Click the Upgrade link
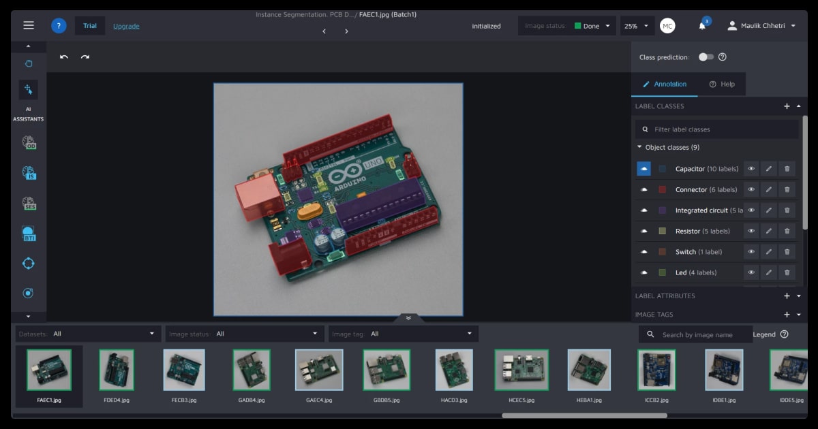818x429 pixels. [x=126, y=26]
